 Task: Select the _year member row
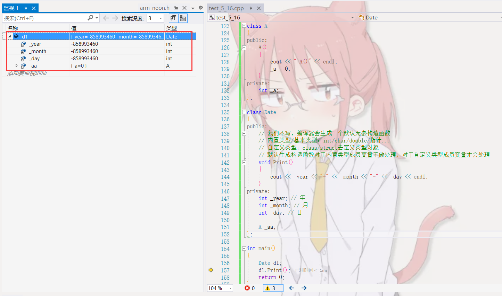99,44
